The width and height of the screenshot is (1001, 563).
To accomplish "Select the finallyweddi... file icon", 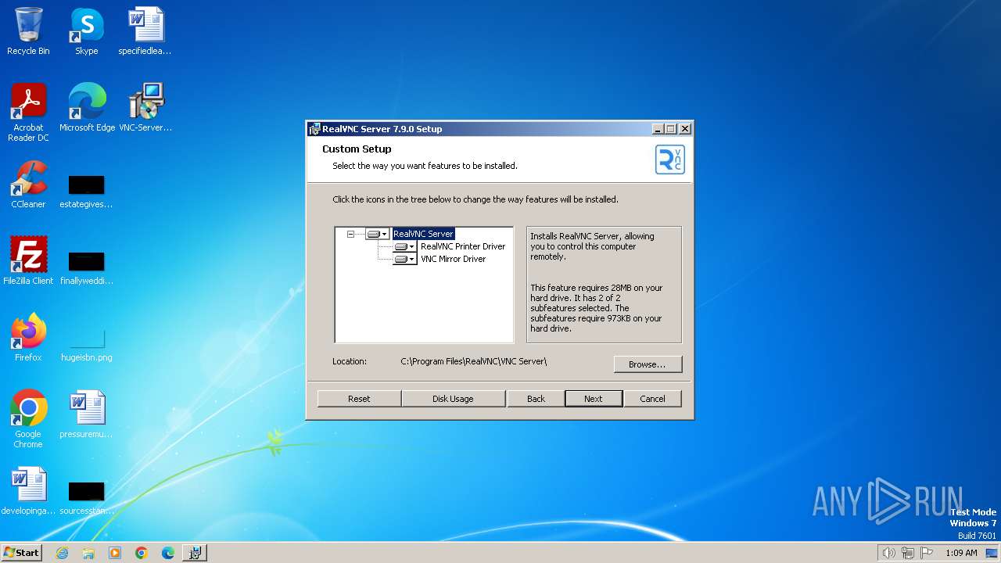I will click(x=87, y=269).
